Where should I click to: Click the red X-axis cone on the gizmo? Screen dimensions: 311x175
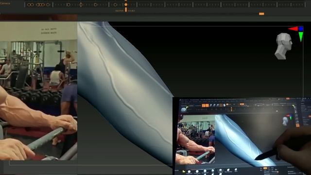[293, 29]
